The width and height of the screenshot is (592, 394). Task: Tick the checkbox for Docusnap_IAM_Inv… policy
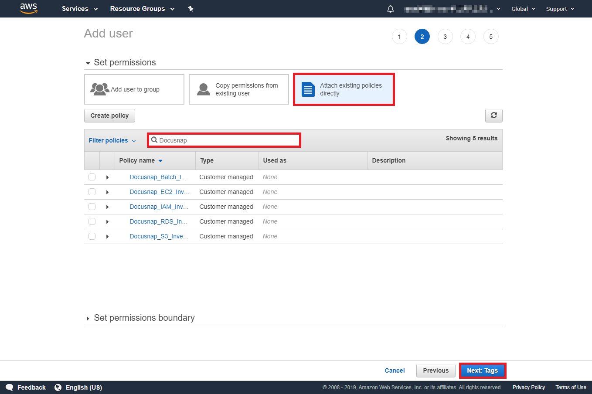pos(92,207)
